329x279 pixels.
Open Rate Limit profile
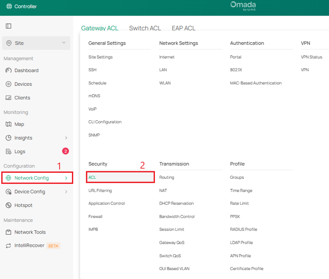(x=239, y=204)
